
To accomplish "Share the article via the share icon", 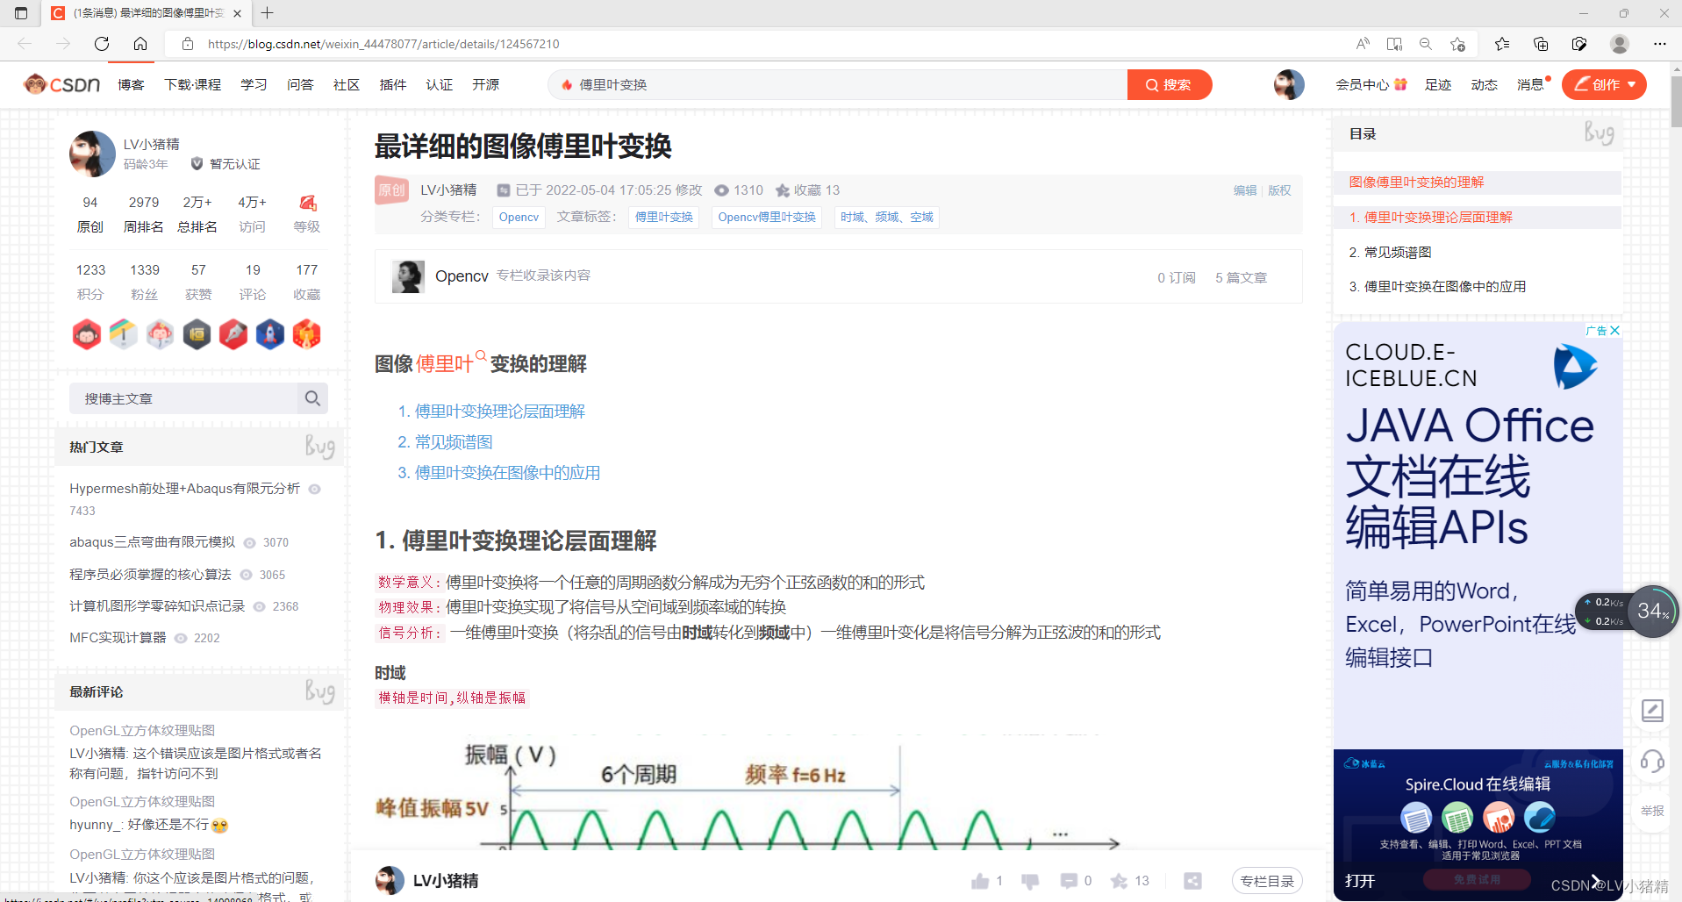I will [1192, 880].
